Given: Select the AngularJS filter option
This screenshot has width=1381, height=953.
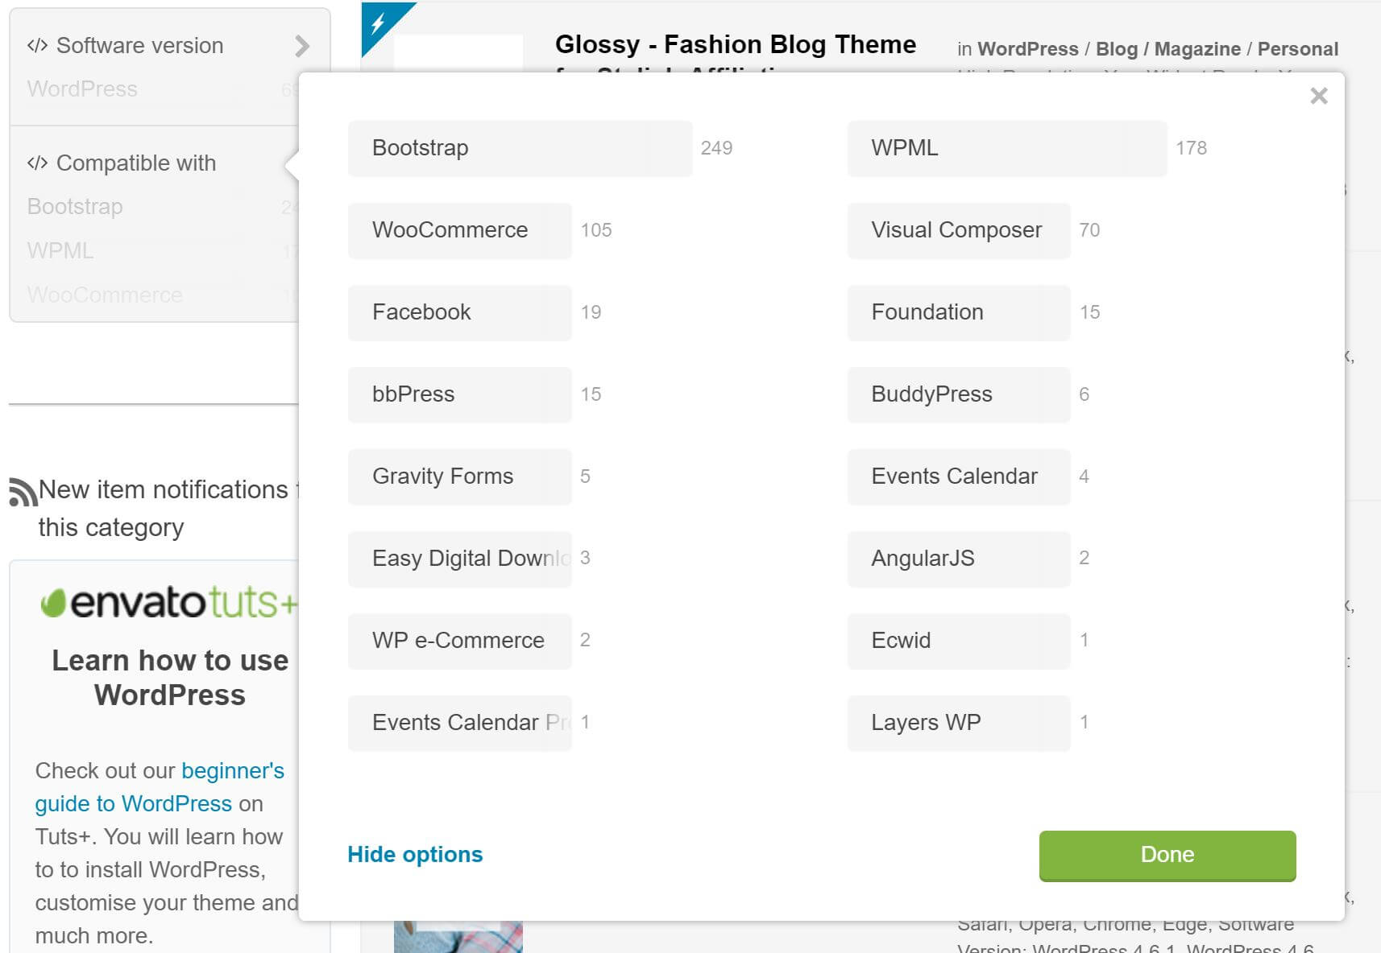Looking at the screenshot, I should 958,559.
